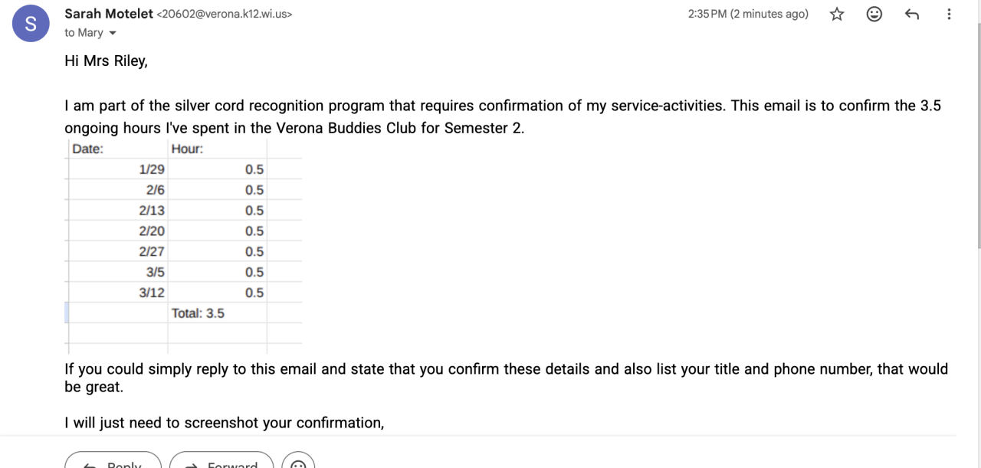The height and width of the screenshot is (468, 981).
Task: Click the emoji button beside Forward
Action: [x=299, y=462]
